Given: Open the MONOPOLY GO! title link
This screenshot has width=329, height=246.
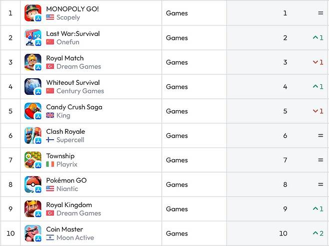Looking at the screenshot, I should coord(72,9).
